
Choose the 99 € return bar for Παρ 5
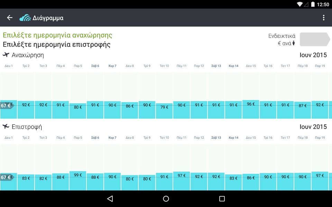coord(78,180)
